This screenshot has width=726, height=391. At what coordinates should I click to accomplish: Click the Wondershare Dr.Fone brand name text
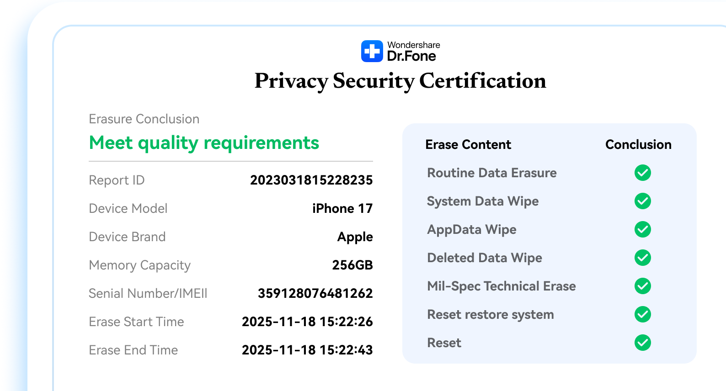(413, 51)
